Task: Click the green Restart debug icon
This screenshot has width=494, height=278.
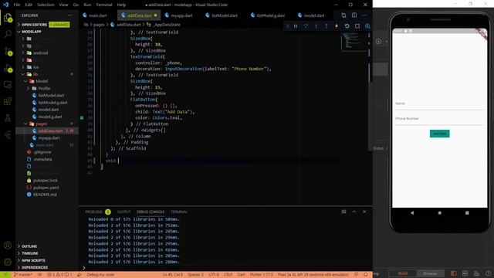Action: point(347,26)
